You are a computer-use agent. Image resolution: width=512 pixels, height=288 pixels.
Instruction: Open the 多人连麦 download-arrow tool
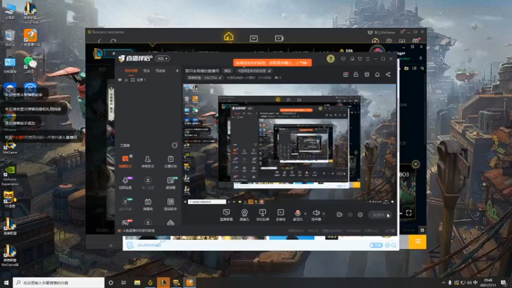[x=148, y=183]
